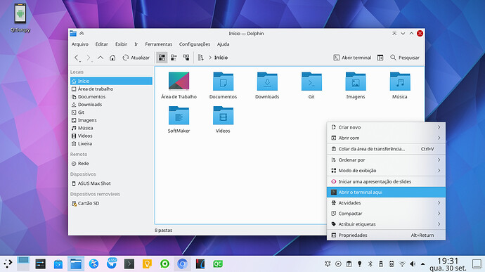The image size is (485, 272).
Task: Switch to icons view mode
Action: click(x=162, y=58)
